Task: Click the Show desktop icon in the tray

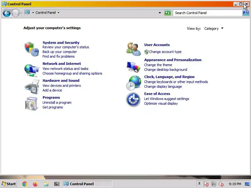Action: [248, 184]
